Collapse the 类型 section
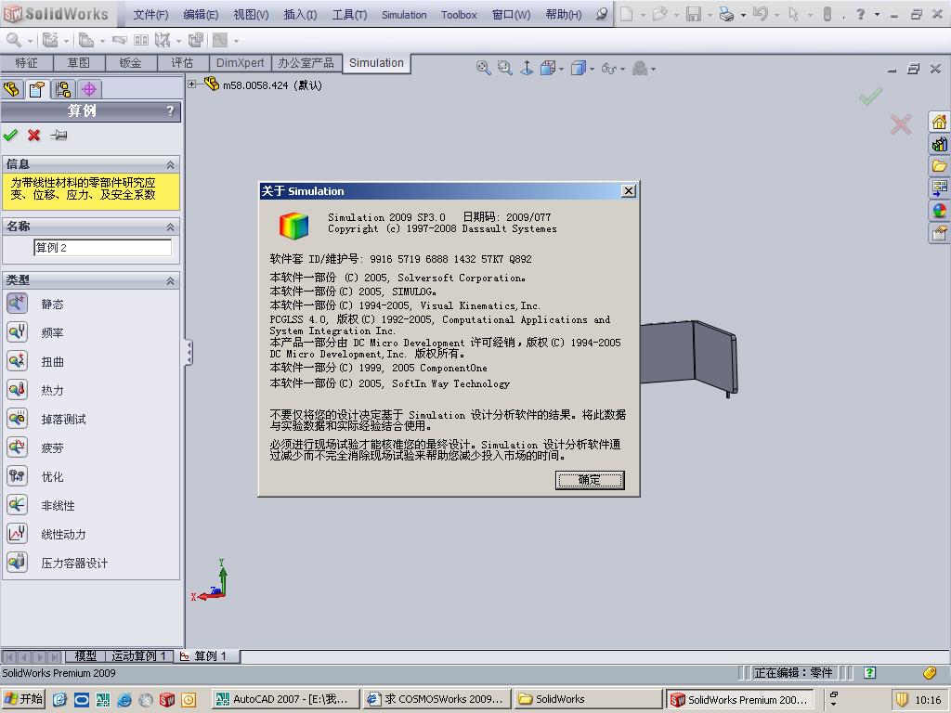The height and width of the screenshot is (713, 951). [171, 280]
